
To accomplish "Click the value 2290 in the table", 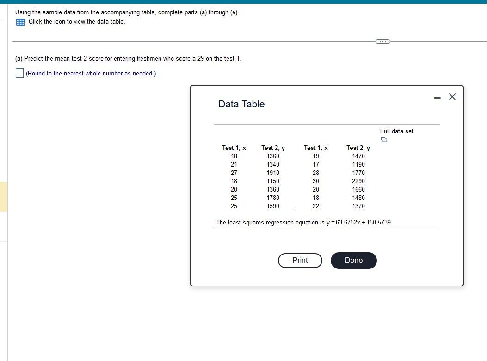I will [358, 181].
